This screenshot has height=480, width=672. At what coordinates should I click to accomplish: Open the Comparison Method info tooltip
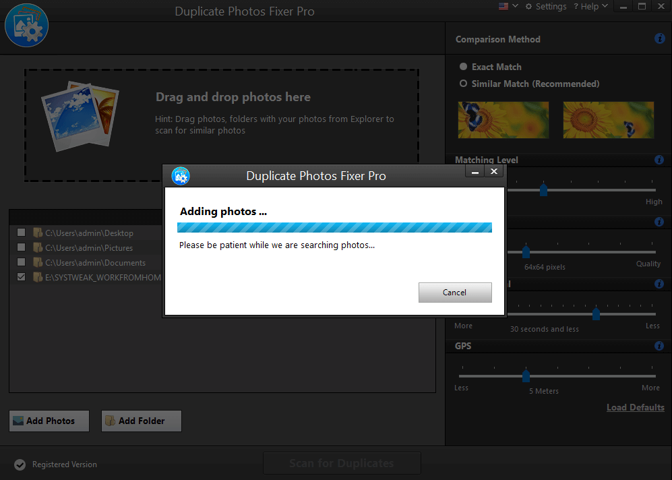click(x=659, y=38)
